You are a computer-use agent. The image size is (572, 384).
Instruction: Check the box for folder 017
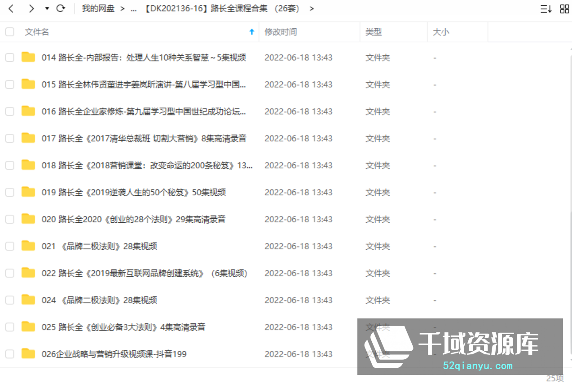[x=9, y=138]
